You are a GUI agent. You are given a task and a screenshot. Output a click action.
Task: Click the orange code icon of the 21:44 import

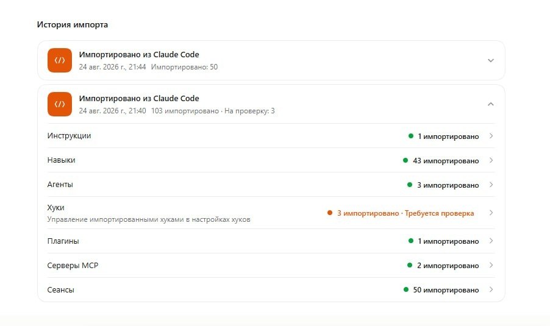[60, 60]
